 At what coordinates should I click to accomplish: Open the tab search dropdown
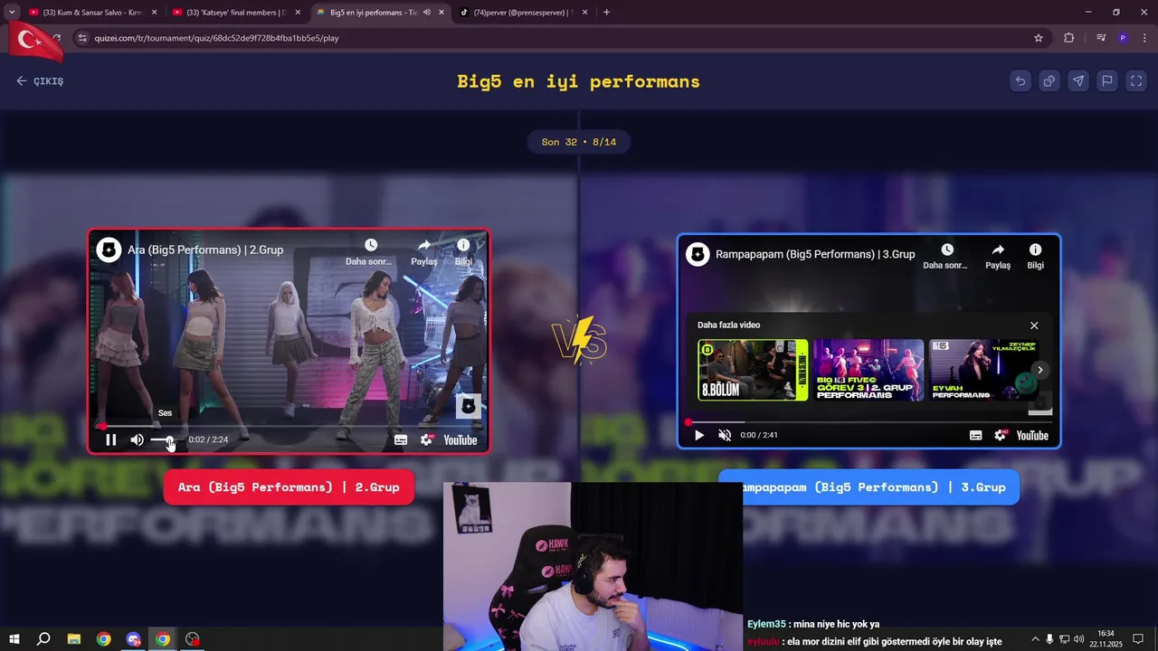coord(12,13)
